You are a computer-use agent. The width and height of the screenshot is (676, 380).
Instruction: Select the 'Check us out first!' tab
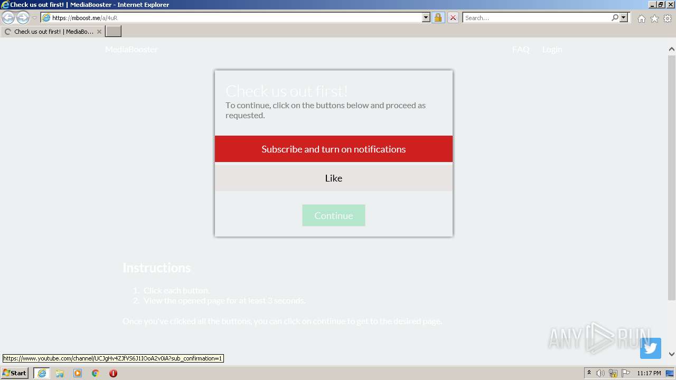pos(53,32)
